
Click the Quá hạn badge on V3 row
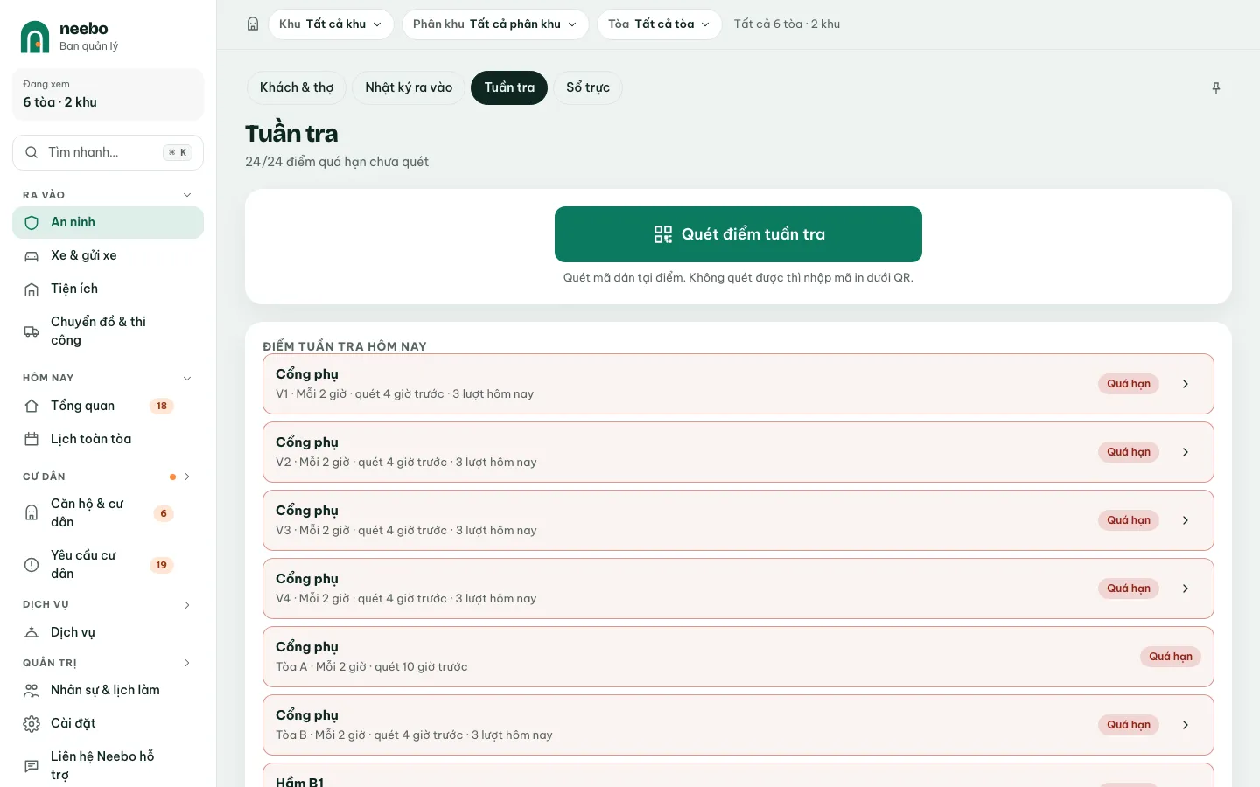tap(1129, 520)
